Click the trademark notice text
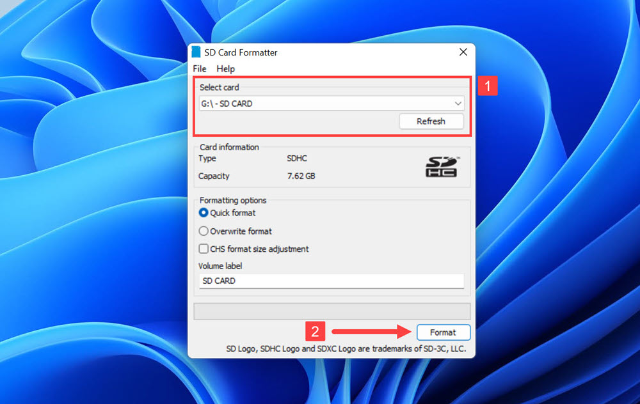Screen dimensions: 640x404 pyautogui.click(x=346, y=349)
